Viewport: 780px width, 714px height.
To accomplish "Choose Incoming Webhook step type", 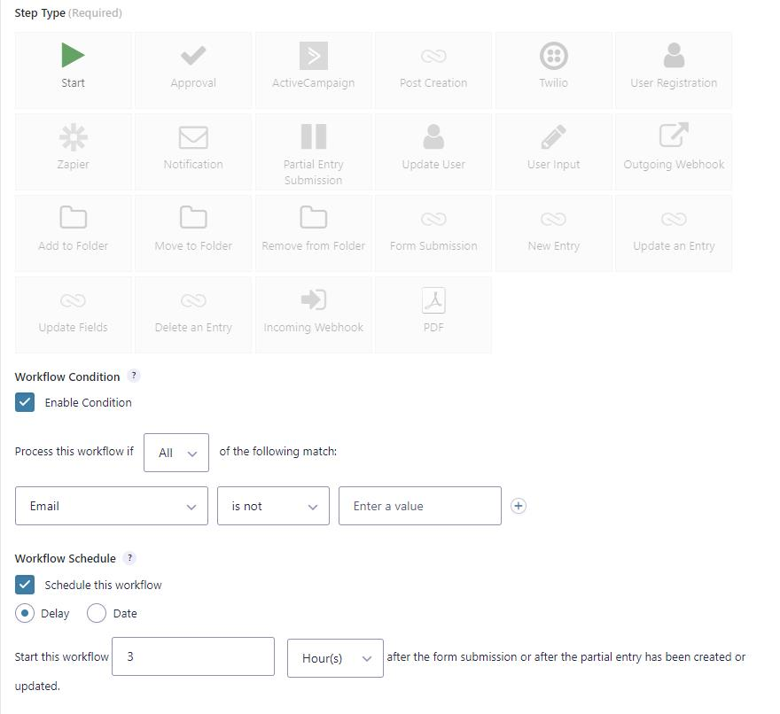I will pyautogui.click(x=314, y=314).
